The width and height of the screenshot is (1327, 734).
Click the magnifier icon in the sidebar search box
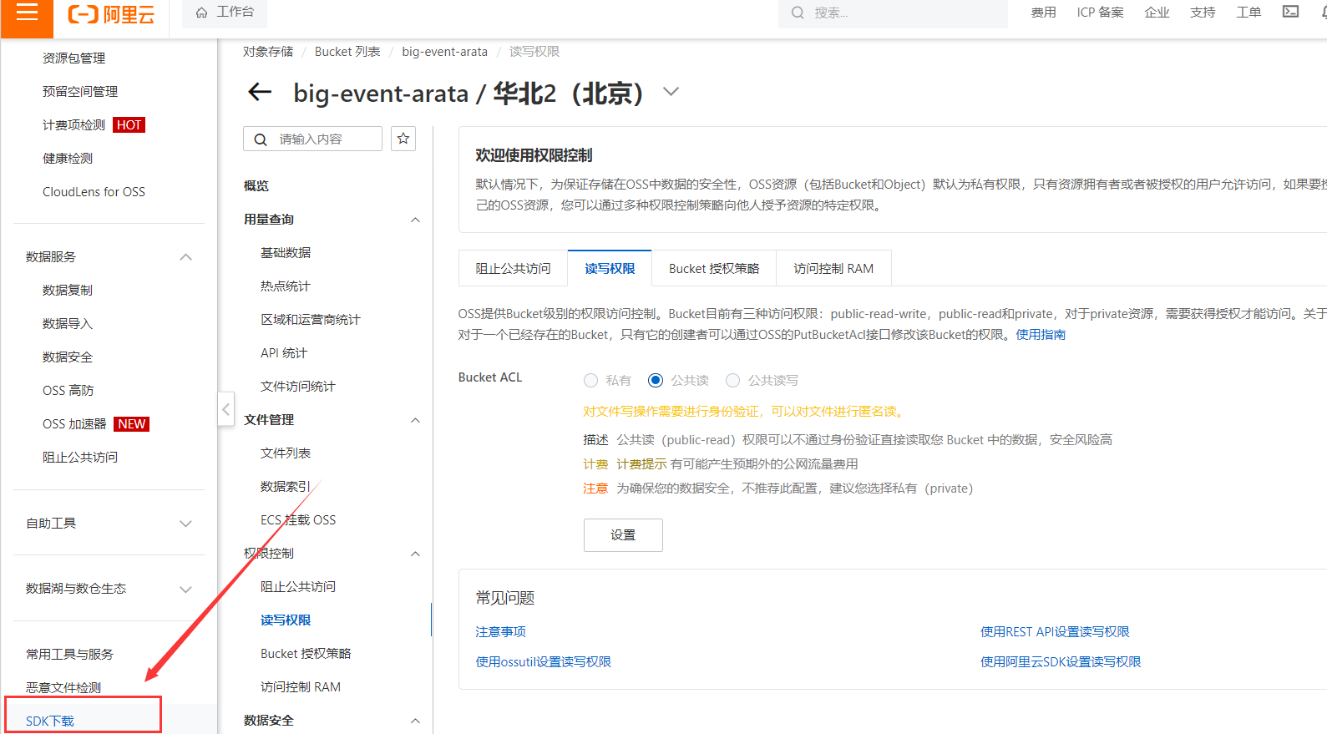tap(261, 139)
